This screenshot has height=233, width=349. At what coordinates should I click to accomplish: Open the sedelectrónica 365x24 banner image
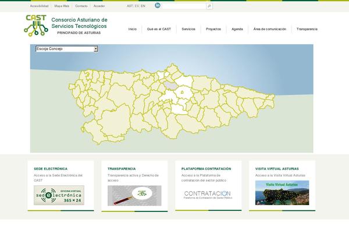point(59,195)
